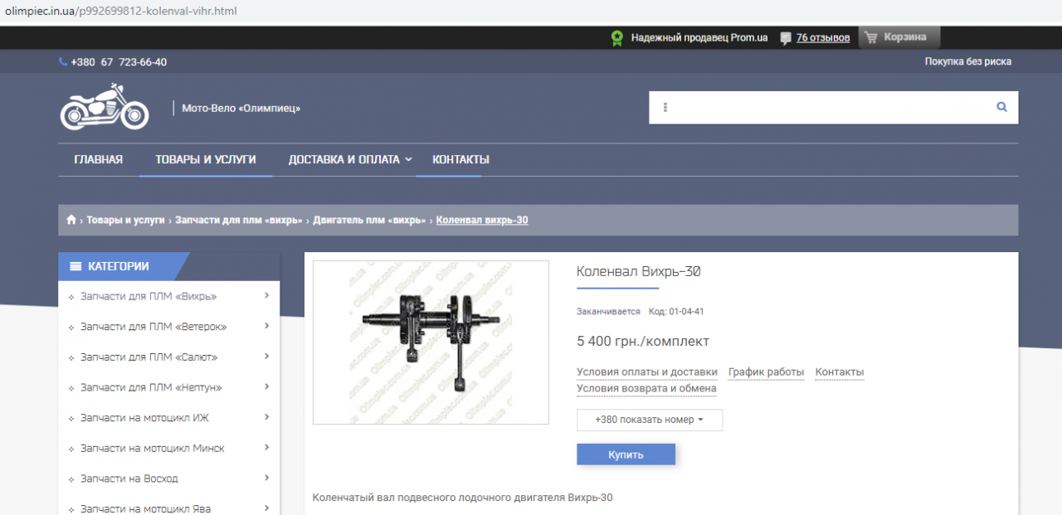Screen dimensions: 1062x515
Task: Click the Покупка без риска link
Action: coord(968,61)
